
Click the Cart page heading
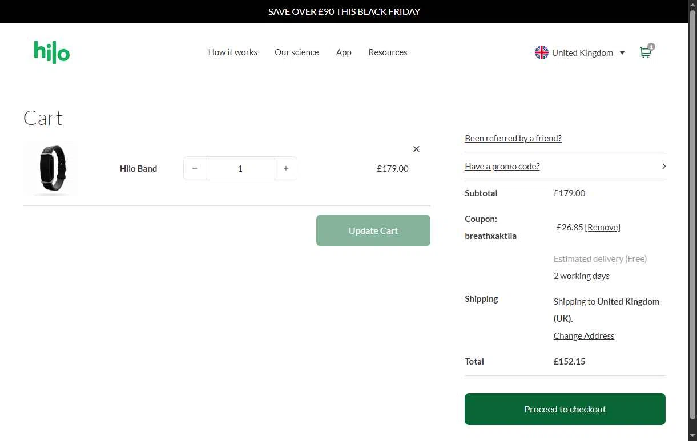point(43,118)
